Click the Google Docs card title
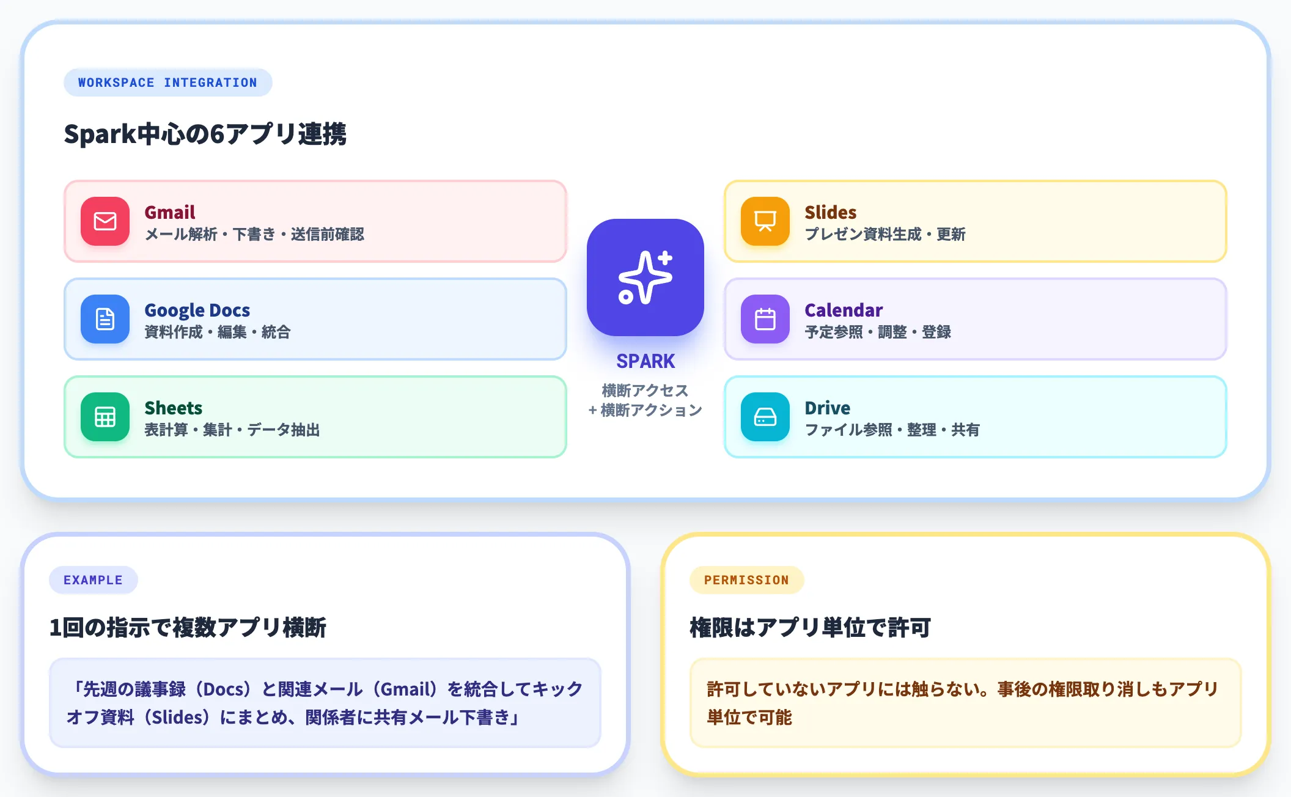1291x797 pixels. pyautogui.click(x=197, y=310)
